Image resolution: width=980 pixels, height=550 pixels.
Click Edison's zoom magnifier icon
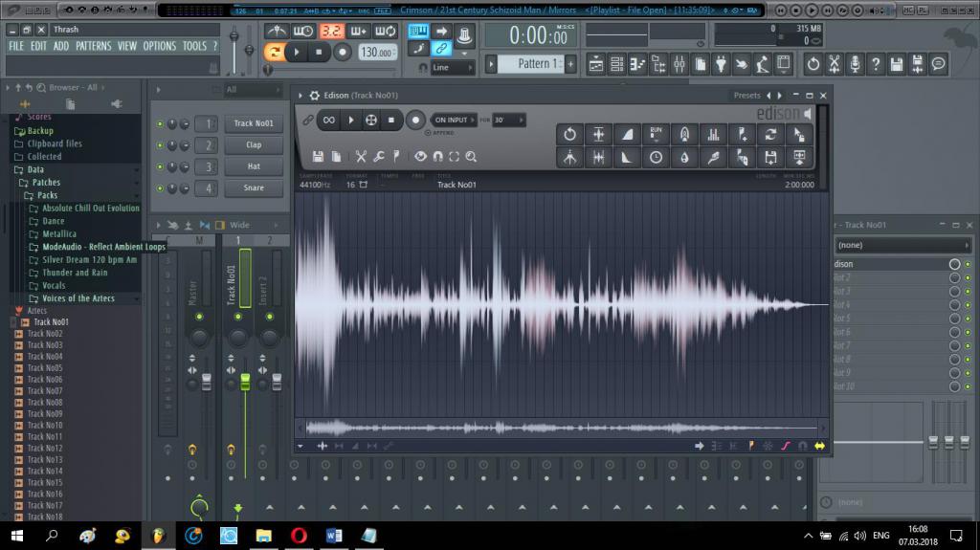pos(471,156)
